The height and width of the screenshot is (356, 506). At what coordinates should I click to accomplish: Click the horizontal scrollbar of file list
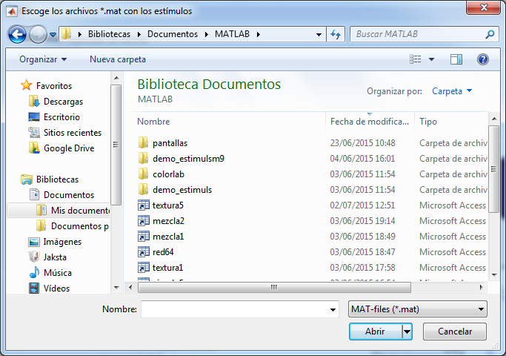coord(274,287)
